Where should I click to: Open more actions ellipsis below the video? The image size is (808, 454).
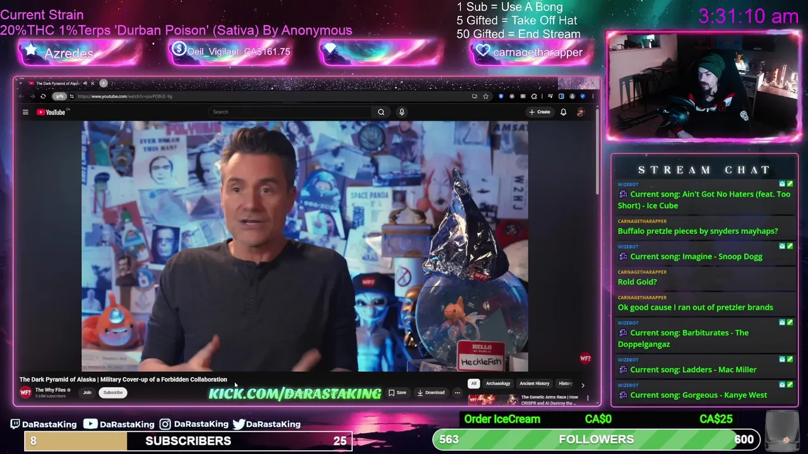457,392
